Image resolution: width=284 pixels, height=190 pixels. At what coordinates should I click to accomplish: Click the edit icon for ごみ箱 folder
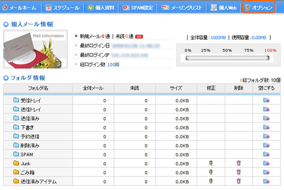click(x=211, y=172)
